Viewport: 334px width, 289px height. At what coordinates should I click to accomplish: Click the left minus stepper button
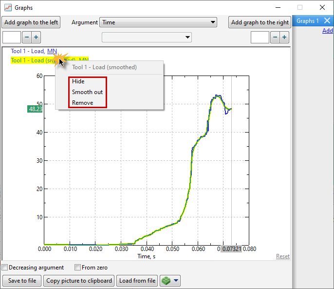(x=26, y=38)
